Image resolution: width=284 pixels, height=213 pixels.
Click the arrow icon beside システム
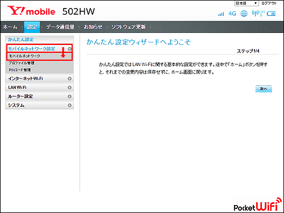[x=69, y=105]
